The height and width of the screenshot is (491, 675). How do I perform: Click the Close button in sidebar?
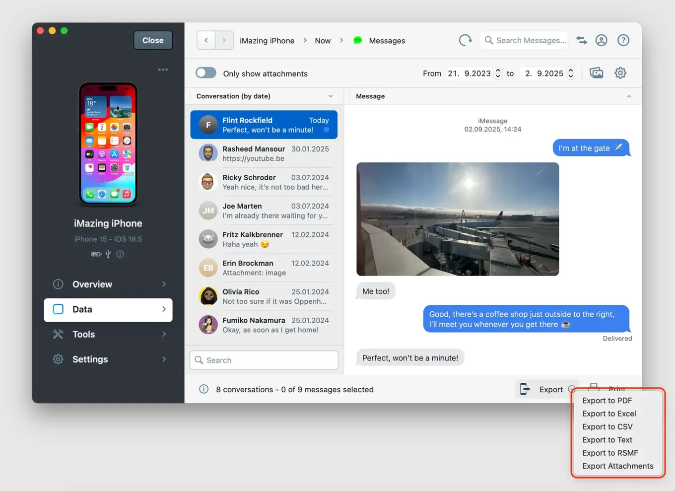click(153, 40)
